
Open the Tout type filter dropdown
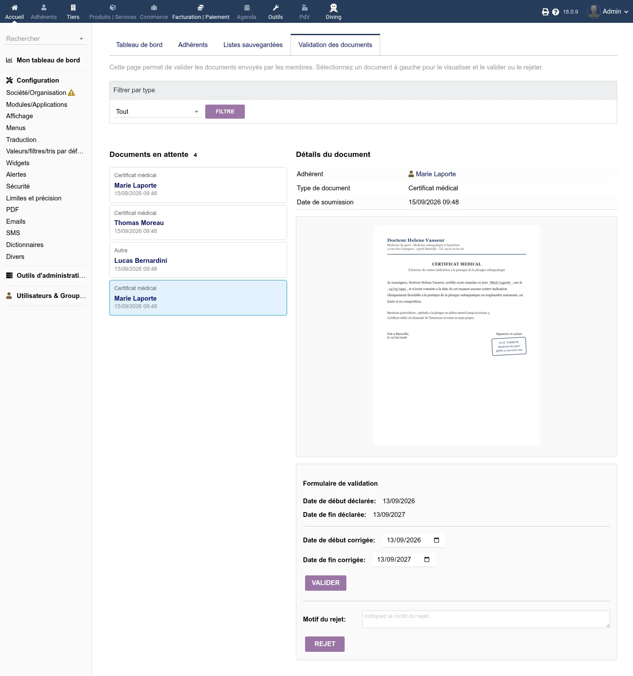(157, 112)
